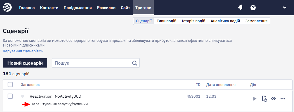Open Повідомлення menu item
This screenshot has width=294, height=112.
(x=78, y=8)
